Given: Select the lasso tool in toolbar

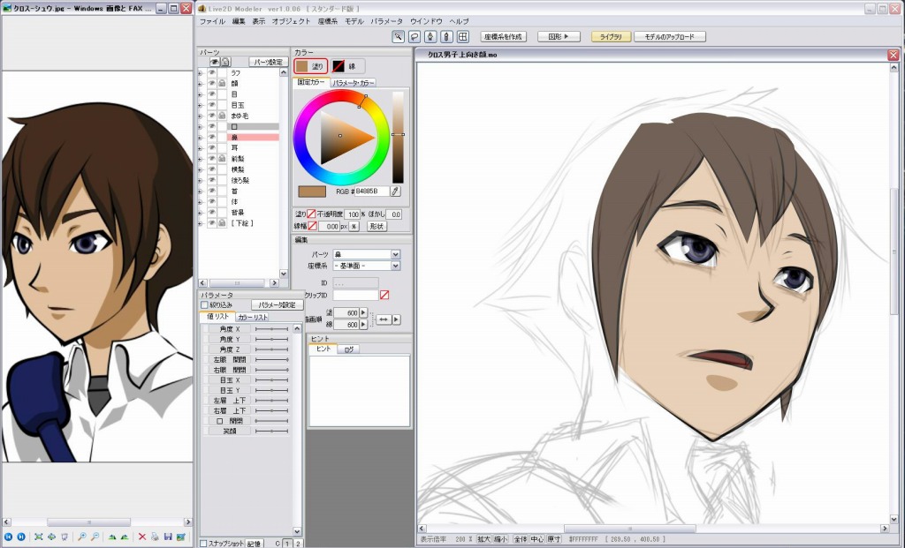Looking at the screenshot, I should point(414,36).
